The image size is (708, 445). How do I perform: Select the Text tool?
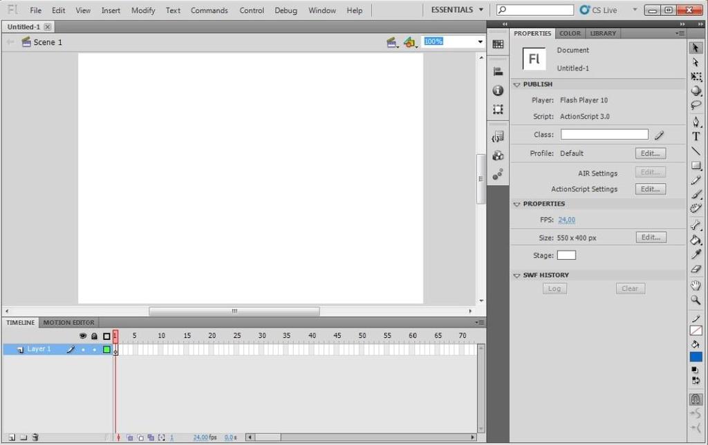click(696, 136)
